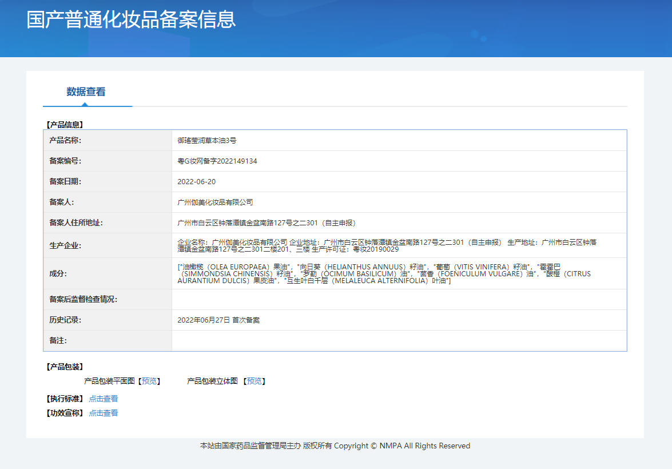Select the 备案日期 field showing 2022-06-20
Image resolution: width=672 pixels, height=469 pixels.
click(x=197, y=181)
